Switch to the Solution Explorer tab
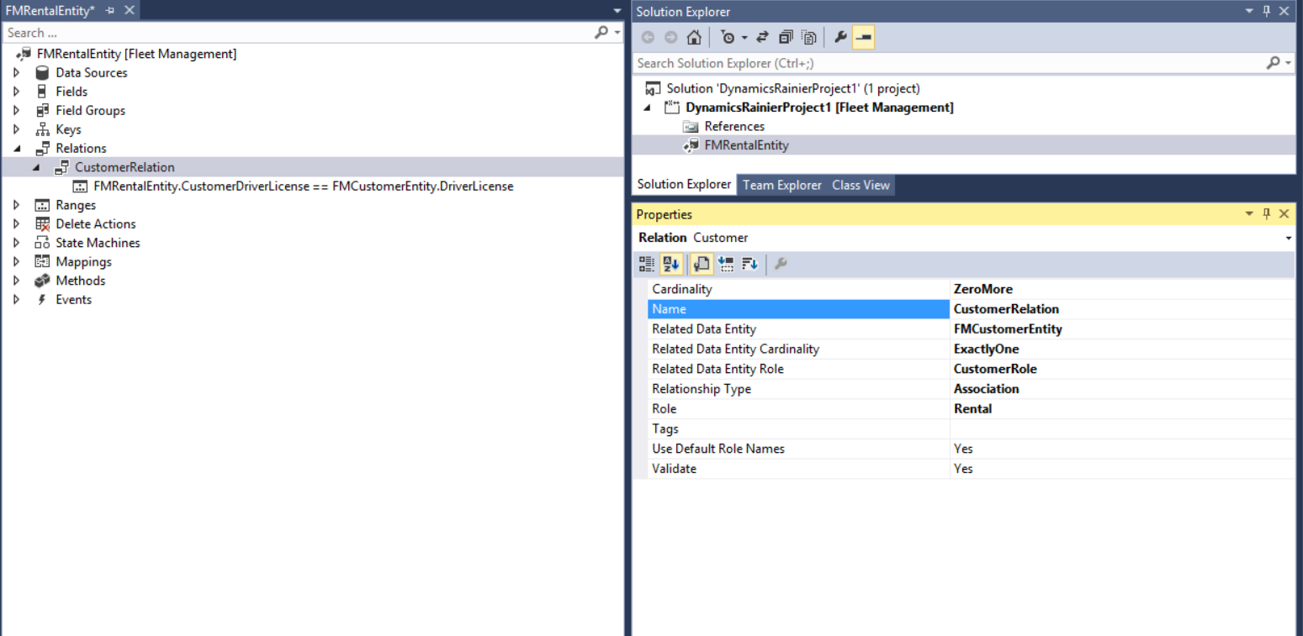Image resolution: width=1303 pixels, height=636 pixels. point(684,185)
